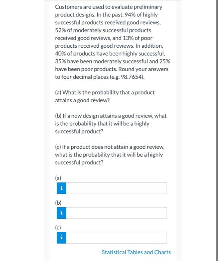Screen dimensions: 220x261
Task: Click the 'received good reviews, and 13%' line
Action: point(104,38)
